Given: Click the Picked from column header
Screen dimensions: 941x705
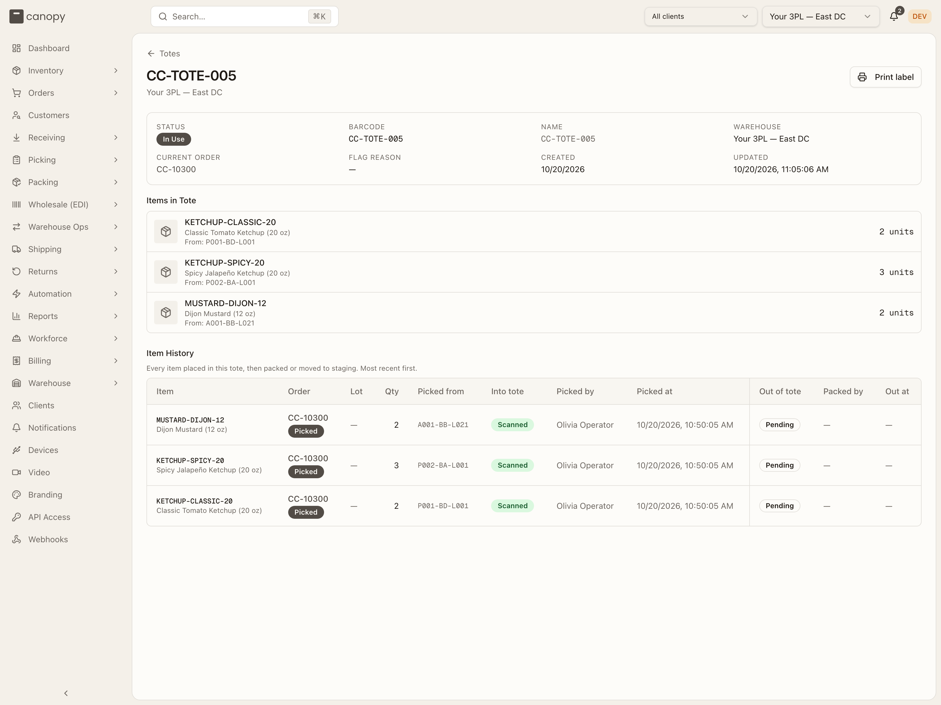Looking at the screenshot, I should [441, 391].
